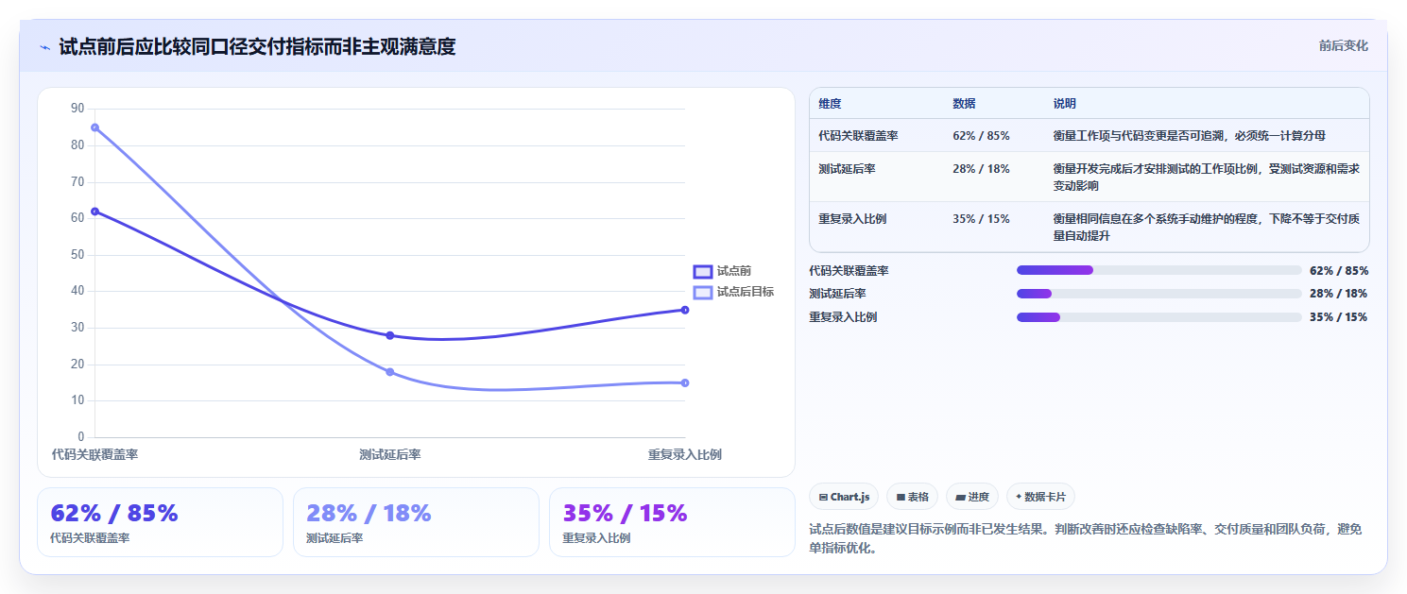This screenshot has width=1407, height=594.
Task: Click the 重复录入比例 x-axis label on the chart
Action: pyautogui.click(x=685, y=455)
